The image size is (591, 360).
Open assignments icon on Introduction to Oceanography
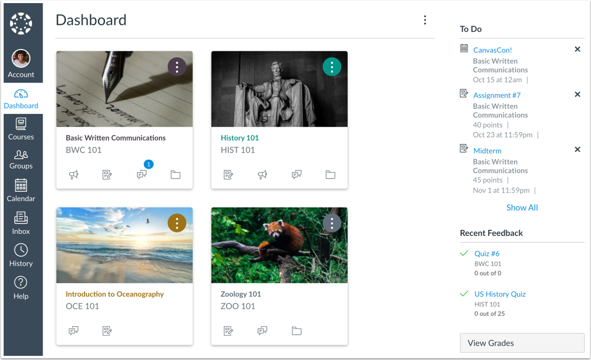coord(107,330)
